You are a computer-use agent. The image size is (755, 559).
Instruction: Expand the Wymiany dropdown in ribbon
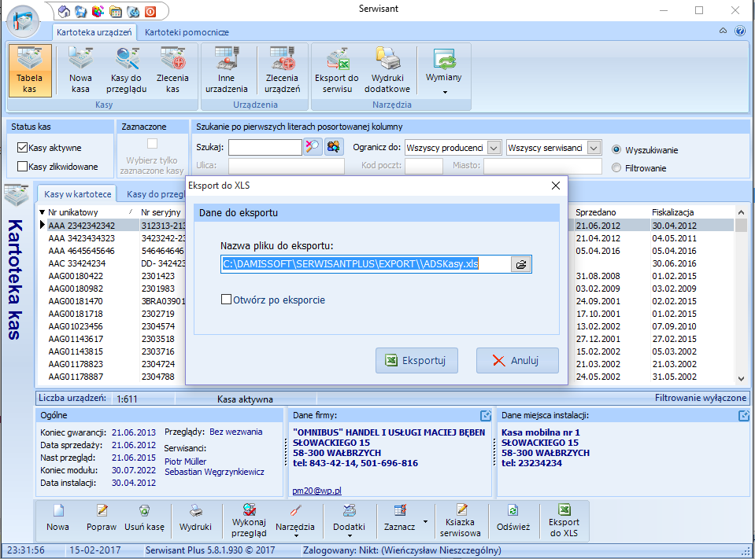click(x=444, y=92)
